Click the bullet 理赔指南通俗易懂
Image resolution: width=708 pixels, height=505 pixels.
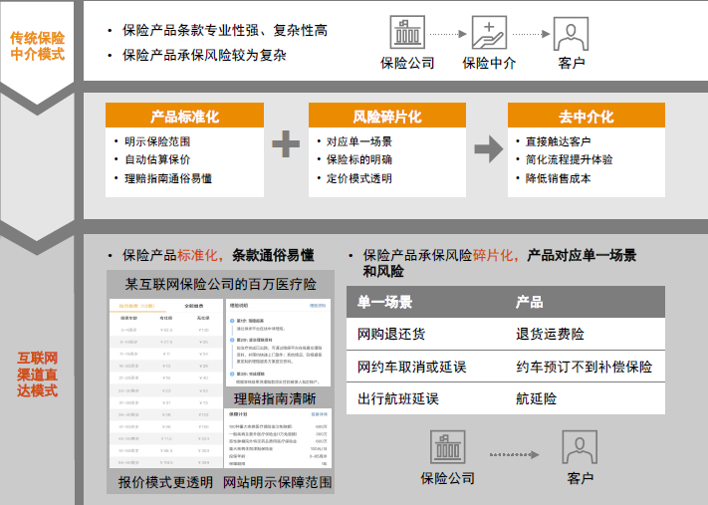click(x=168, y=178)
